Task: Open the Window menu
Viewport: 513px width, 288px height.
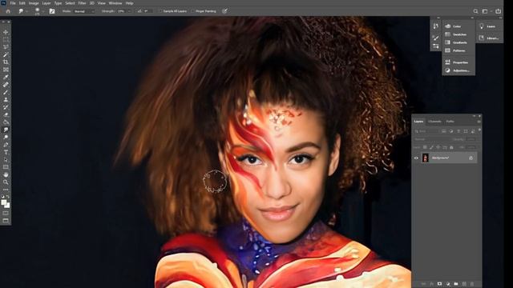Action: [x=115, y=3]
